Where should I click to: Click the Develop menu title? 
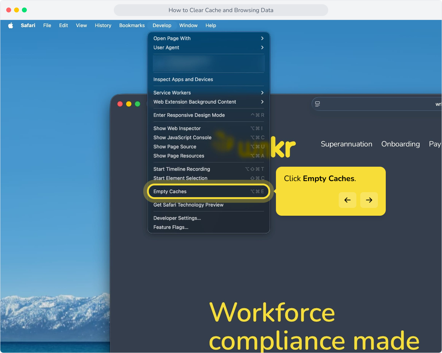coord(162,25)
